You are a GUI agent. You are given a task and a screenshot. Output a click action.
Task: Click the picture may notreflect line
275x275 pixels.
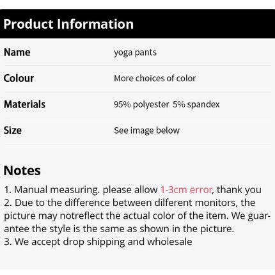(137, 216)
